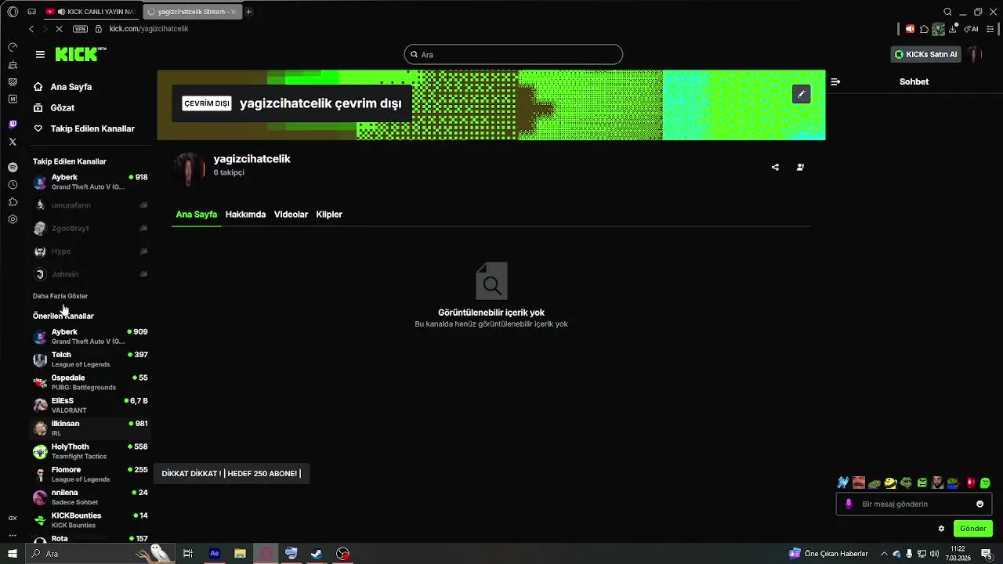Click the Gönder send button
Viewport: 1003px width, 564px height.
[972, 529]
